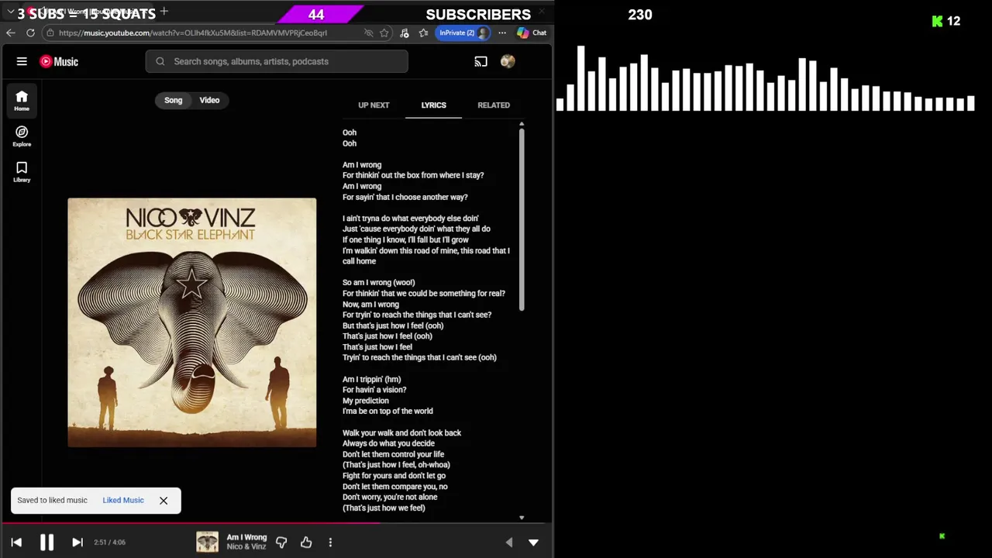The image size is (992, 558).
Task: Dismiss the Saved to liked music toast
Action: coord(164,501)
